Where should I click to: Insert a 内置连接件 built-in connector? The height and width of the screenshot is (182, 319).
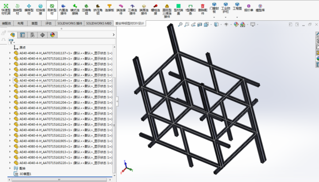[x=64, y=9]
